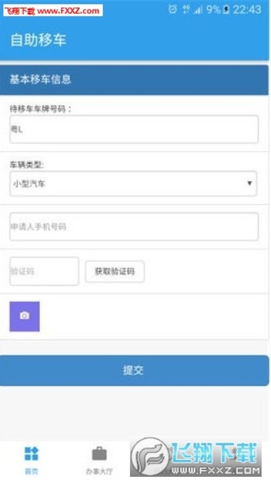Expand the 车辆类型 dropdown arrow
The image size is (271, 487).
(x=249, y=183)
